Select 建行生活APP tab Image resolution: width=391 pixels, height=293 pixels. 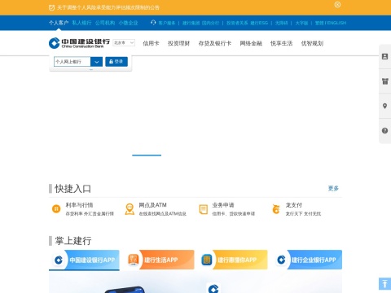(x=161, y=260)
